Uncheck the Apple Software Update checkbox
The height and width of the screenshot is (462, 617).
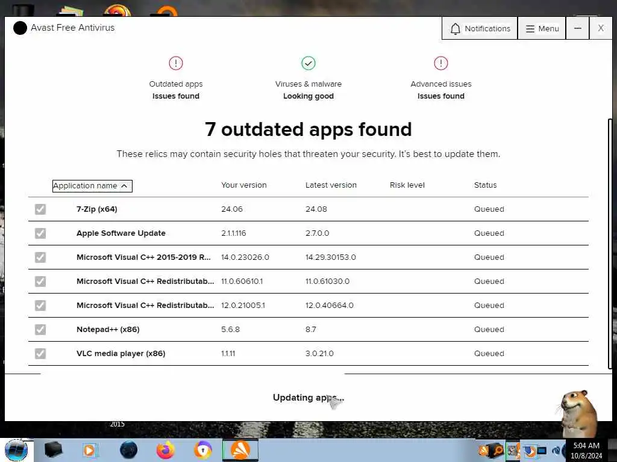pos(40,233)
